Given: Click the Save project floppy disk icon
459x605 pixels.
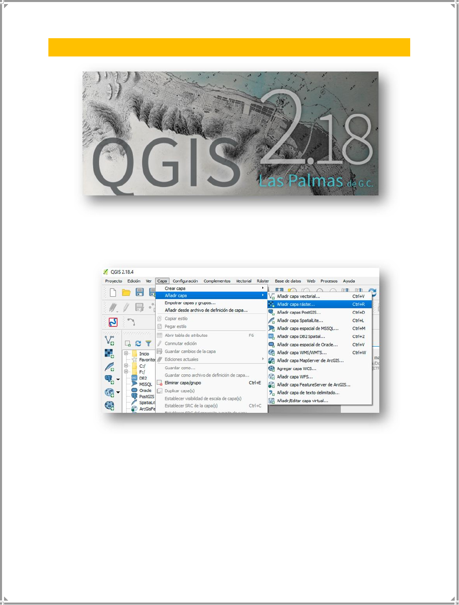Looking at the screenshot, I should 139,292.
